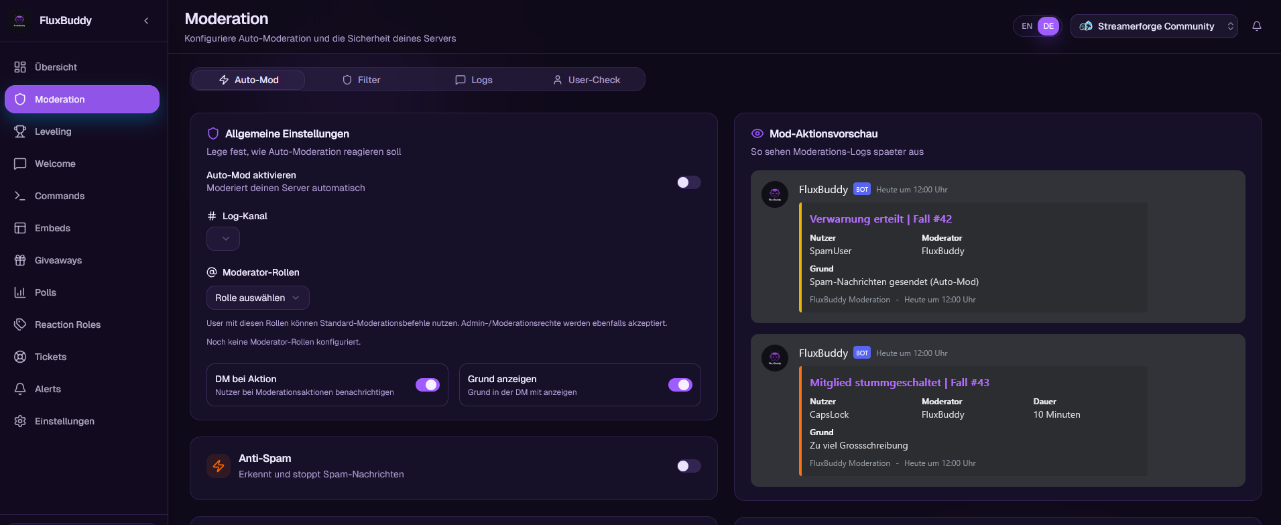The image size is (1281, 525).
Task: Turn on the Anti-Spam switch
Action: [x=688, y=466]
